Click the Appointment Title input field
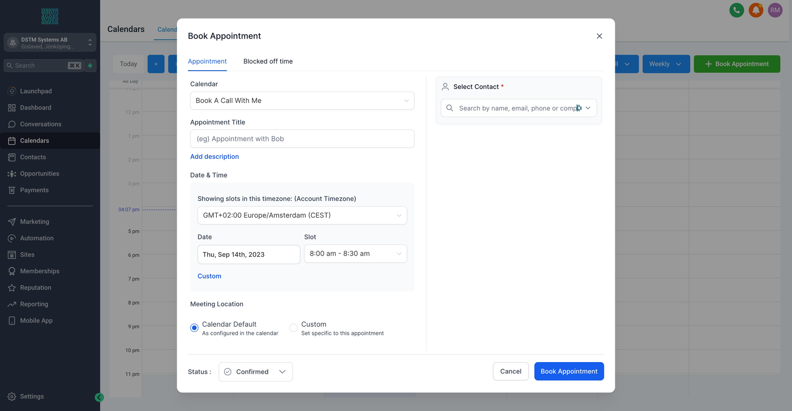This screenshot has height=411, width=792. [x=302, y=139]
